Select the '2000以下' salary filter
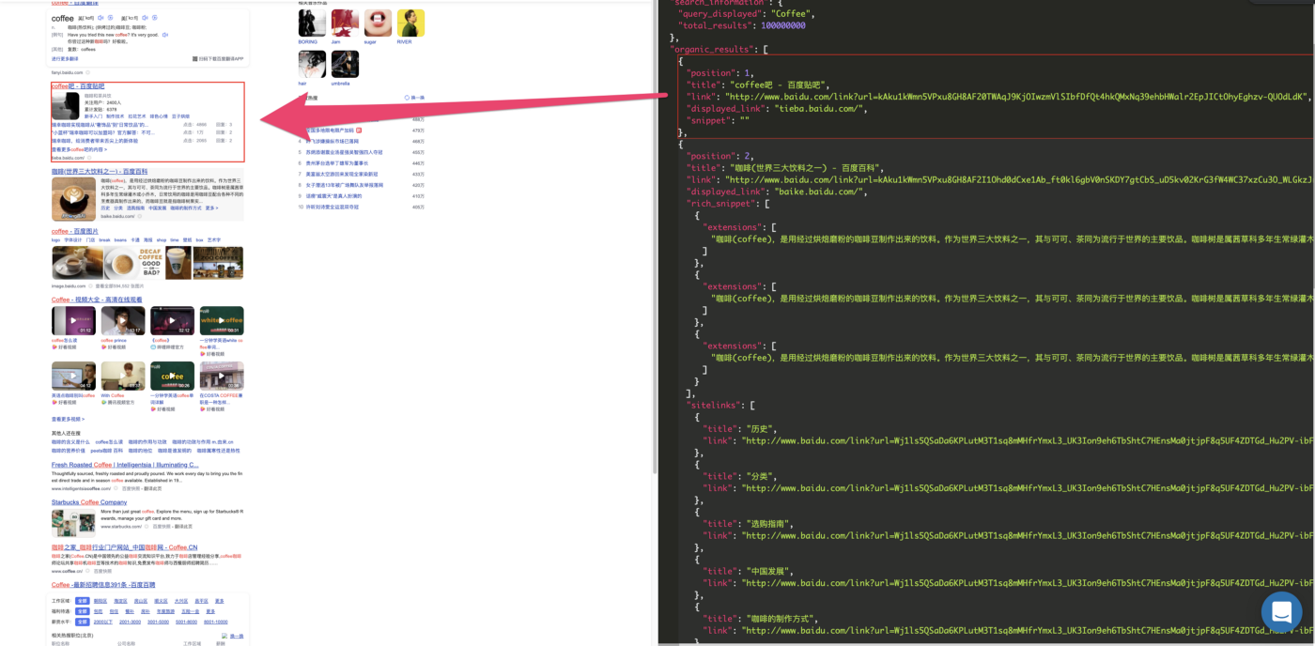The width and height of the screenshot is (1315, 646). click(x=103, y=622)
